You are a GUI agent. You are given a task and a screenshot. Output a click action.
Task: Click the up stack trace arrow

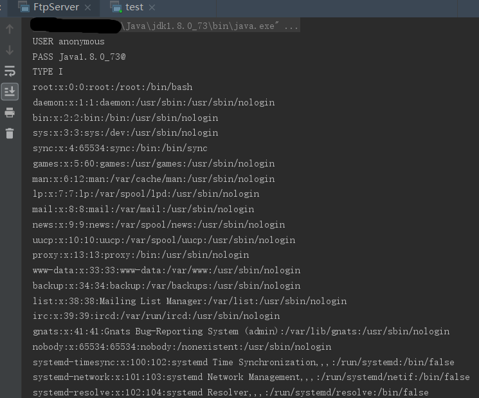click(10, 29)
